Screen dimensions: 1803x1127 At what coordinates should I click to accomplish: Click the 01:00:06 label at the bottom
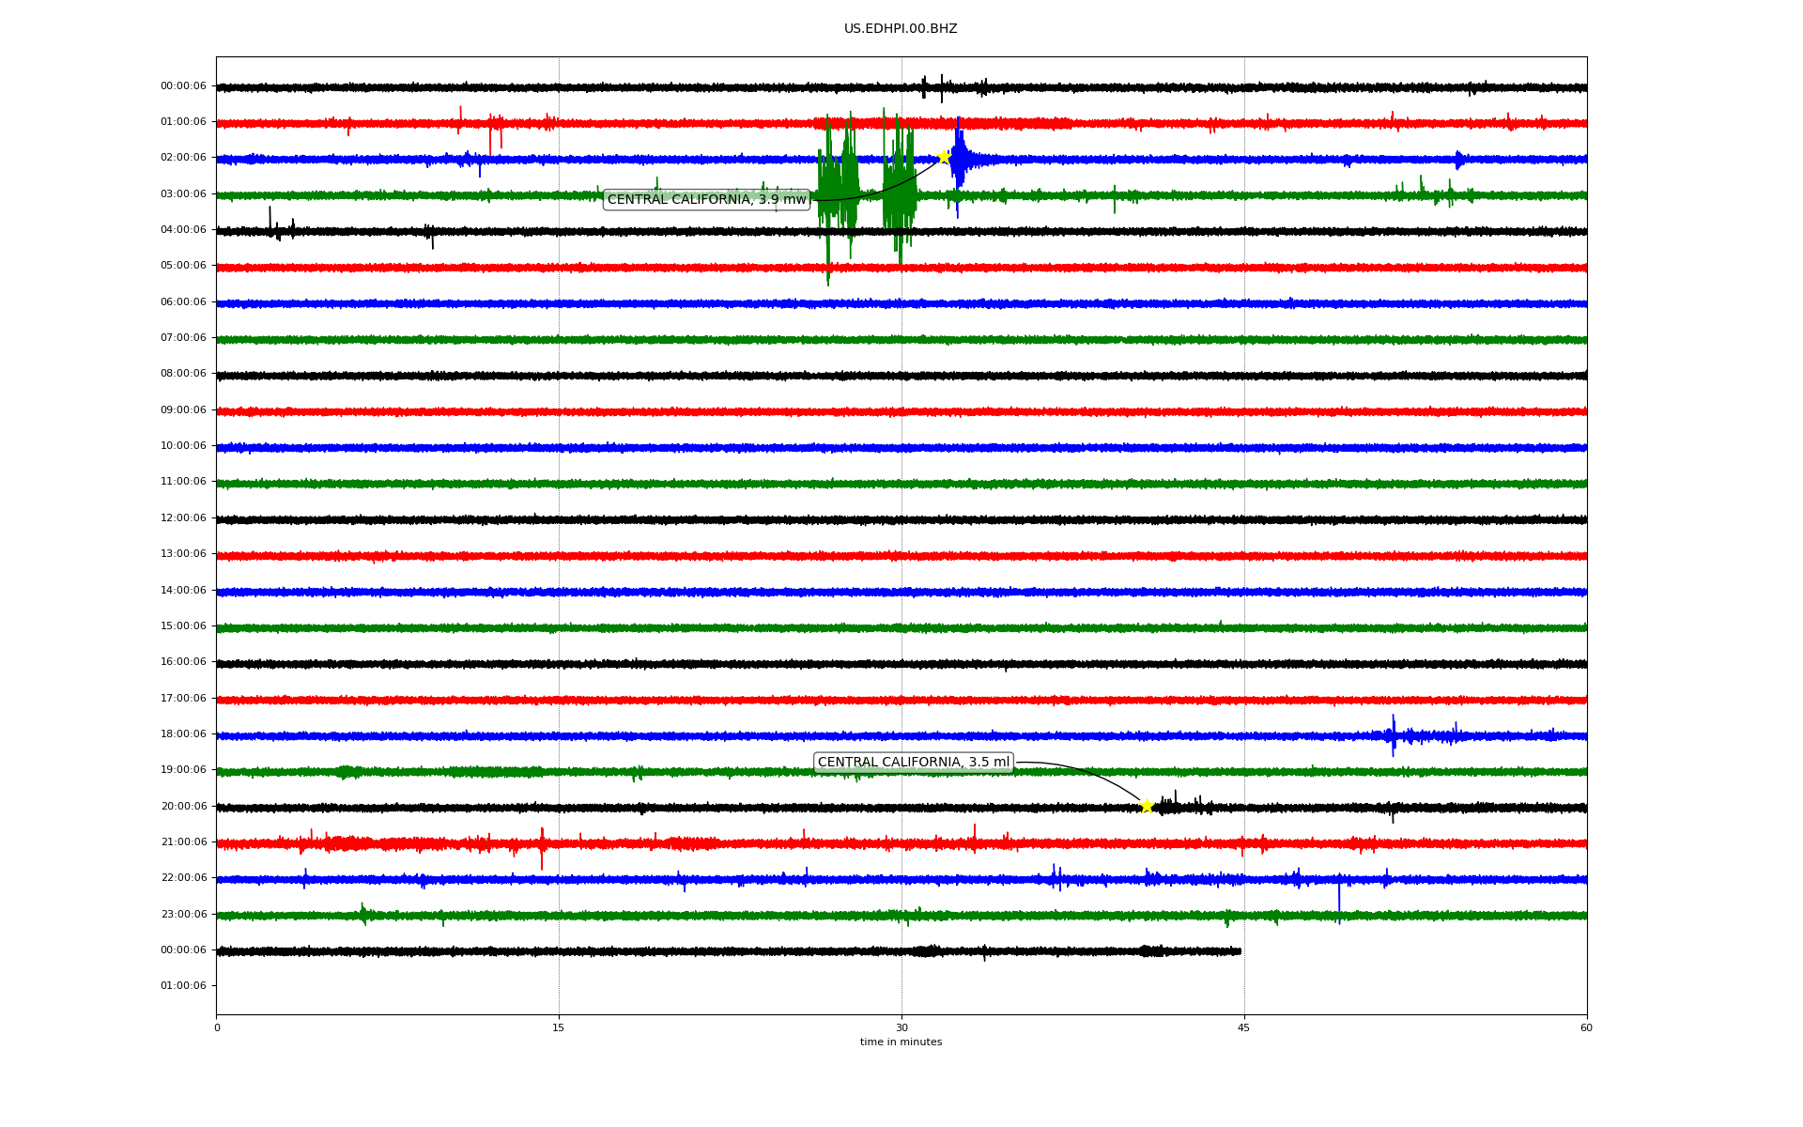[x=183, y=985]
